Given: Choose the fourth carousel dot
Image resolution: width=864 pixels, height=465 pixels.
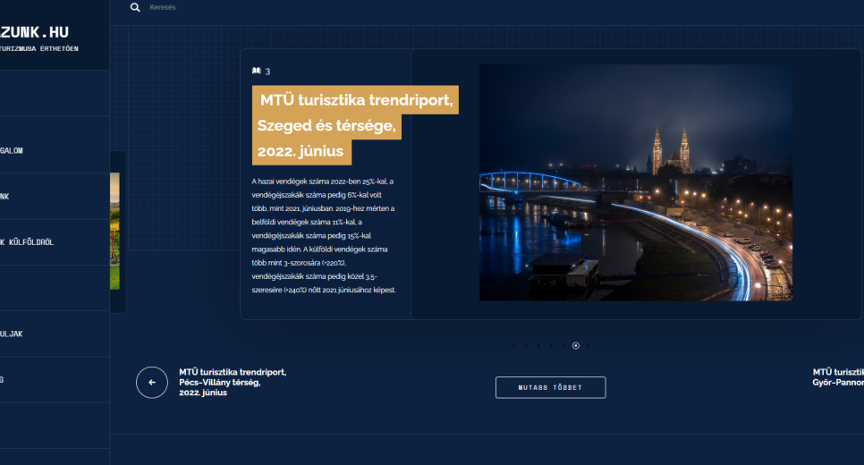Looking at the screenshot, I should [x=551, y=345].
